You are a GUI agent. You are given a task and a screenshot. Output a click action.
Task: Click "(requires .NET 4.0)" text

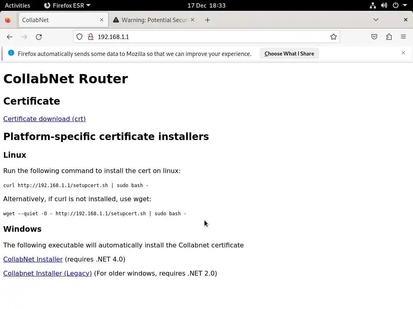[95, 260]
